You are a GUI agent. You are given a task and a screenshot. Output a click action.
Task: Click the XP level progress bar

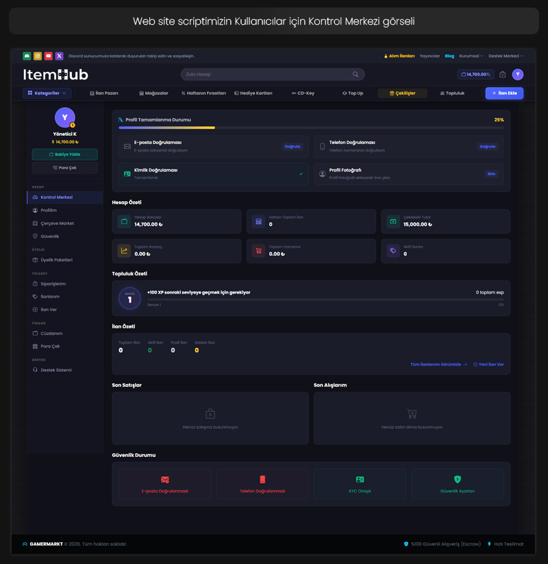325,299
